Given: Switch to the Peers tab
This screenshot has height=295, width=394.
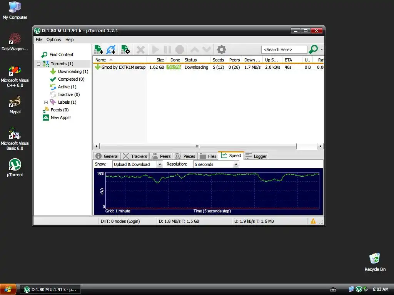Looking at the screenshot, I should (x=161, y=156).
